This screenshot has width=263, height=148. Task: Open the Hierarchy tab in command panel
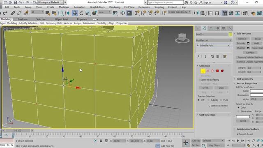tap(211, 28)
